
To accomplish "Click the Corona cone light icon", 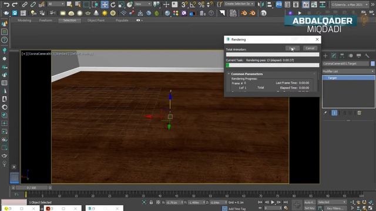I will 96,13.
